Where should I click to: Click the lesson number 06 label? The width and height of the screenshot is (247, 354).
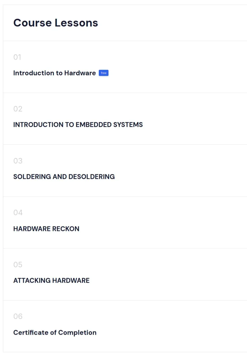(18, 316)
